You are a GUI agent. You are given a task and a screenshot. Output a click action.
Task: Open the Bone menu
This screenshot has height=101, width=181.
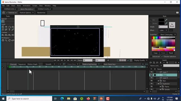[x=19, y=6]
